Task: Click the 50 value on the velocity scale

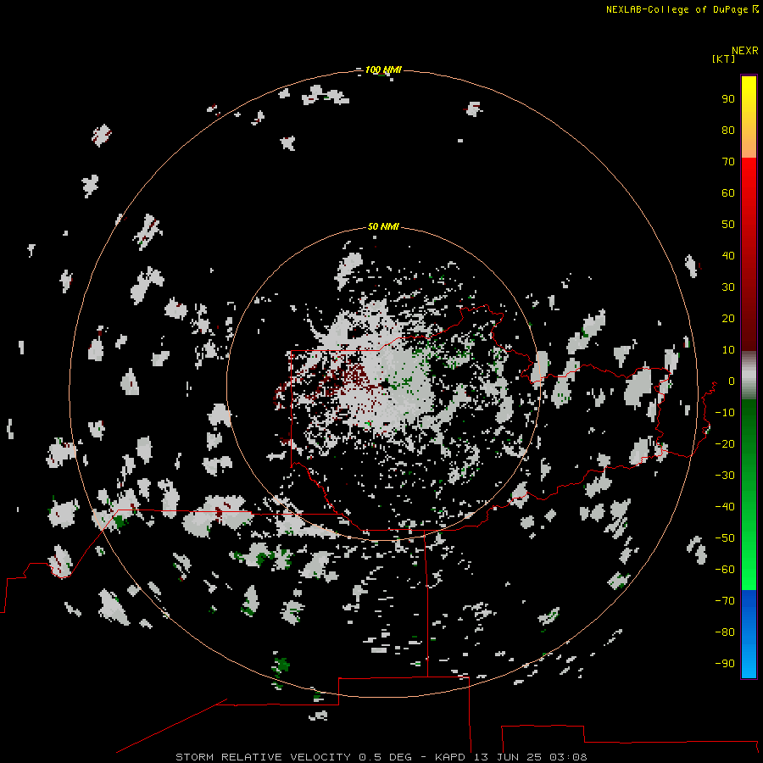Action: (x=728, y=225)
